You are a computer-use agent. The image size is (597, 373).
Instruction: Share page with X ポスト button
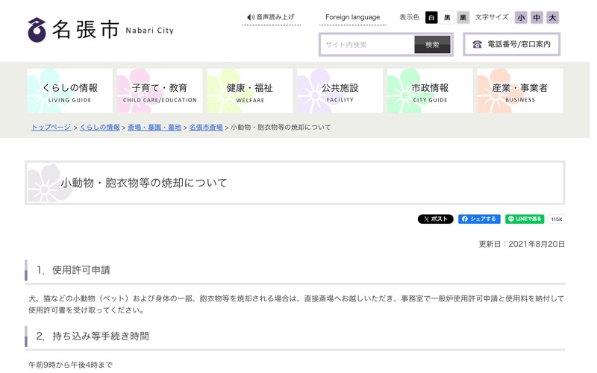click(436, 219)
